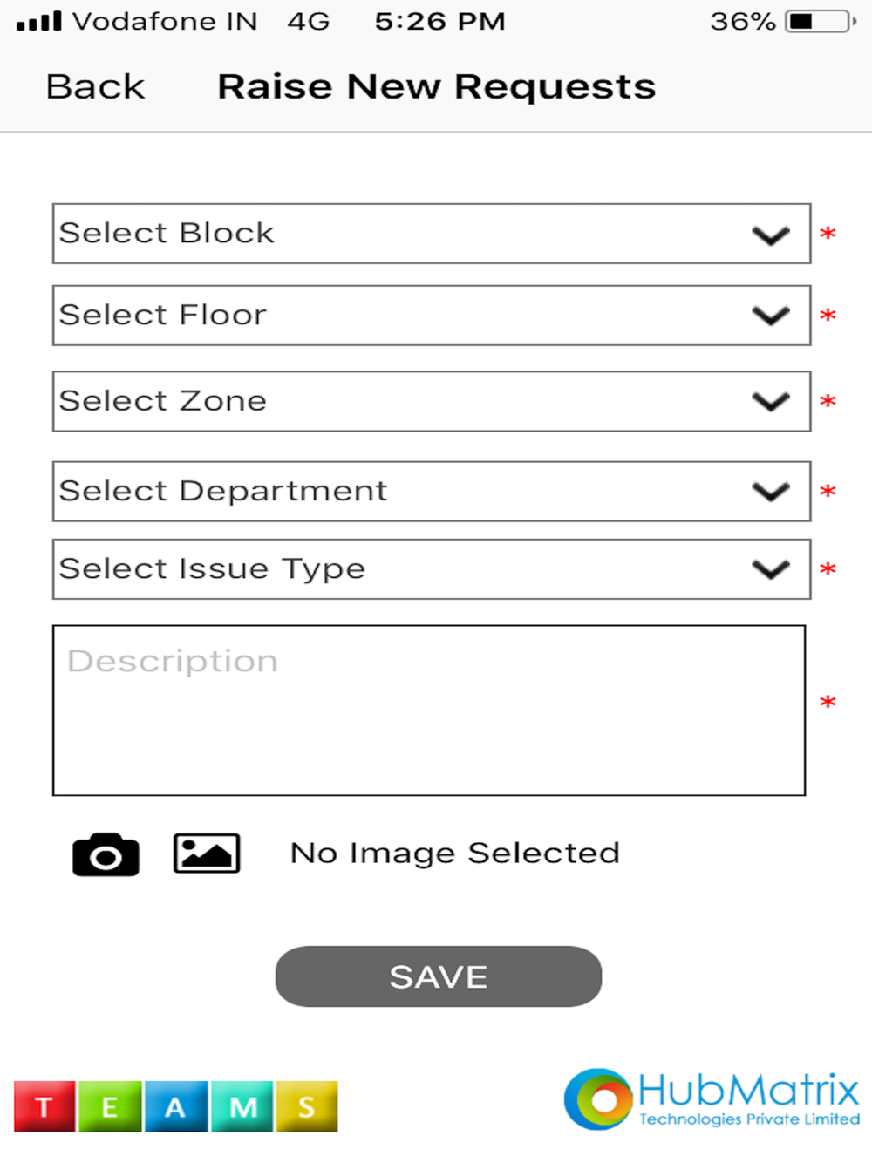Open the Select Department dropdown
The width and height of the screenshot is (872, 1163).
pos(432,492)
